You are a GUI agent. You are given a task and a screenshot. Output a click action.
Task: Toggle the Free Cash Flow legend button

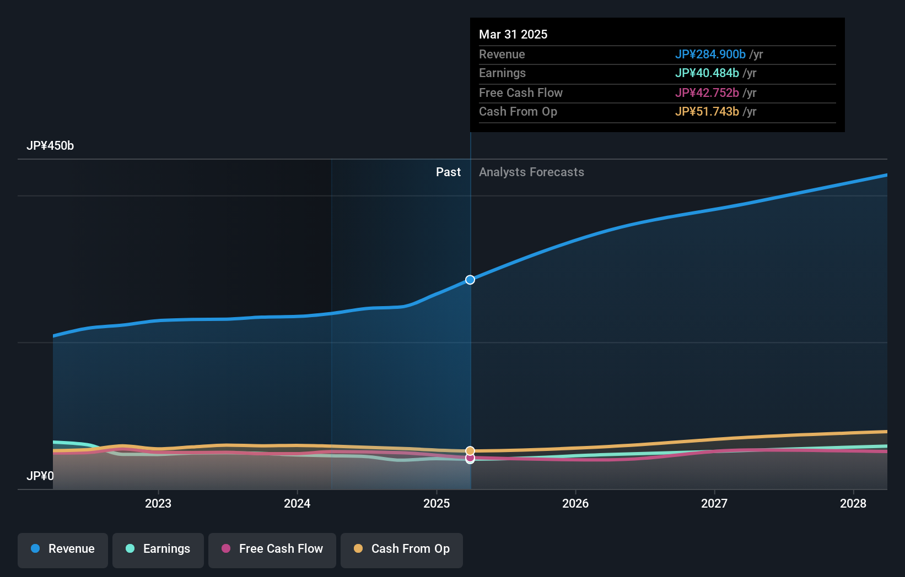(x=272, y=550)
